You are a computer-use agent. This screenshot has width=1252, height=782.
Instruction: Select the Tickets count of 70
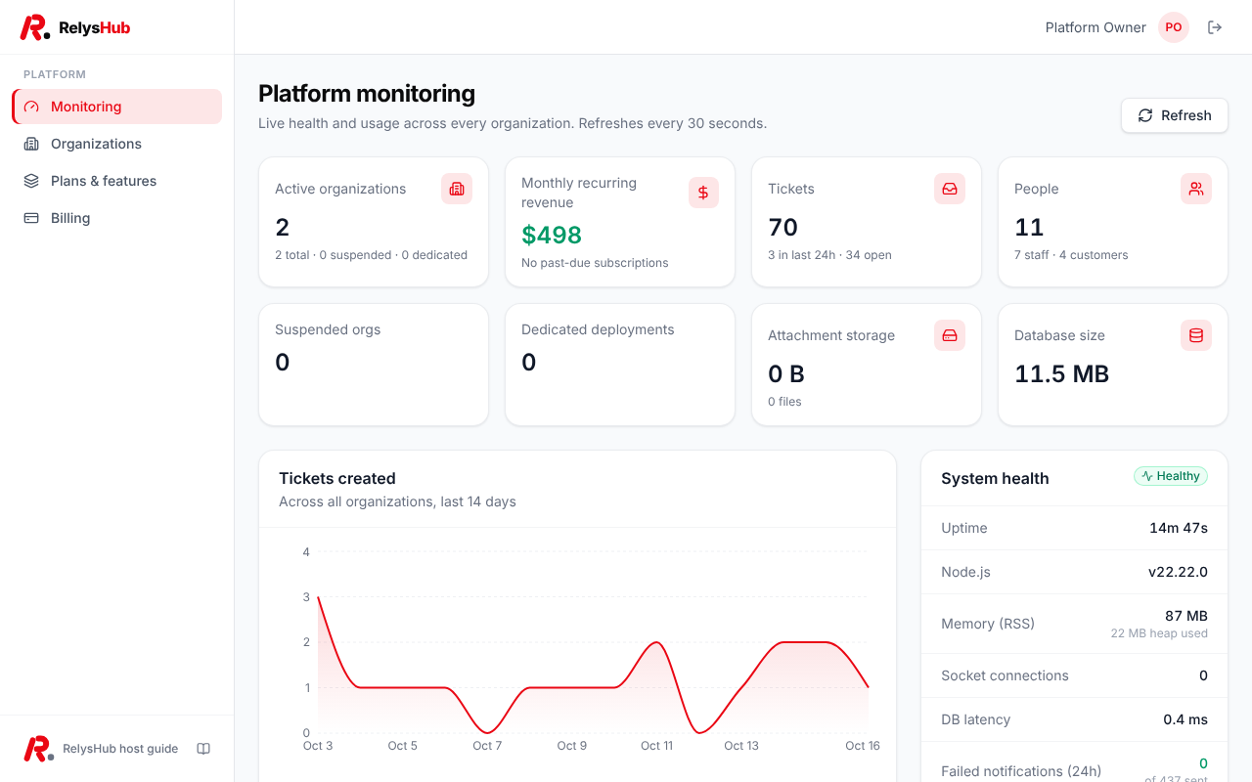click(783, 227)
